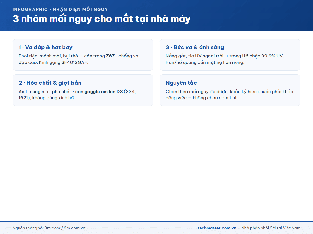313x234 pixels.
Task: Click the text "Nhà phân phối 3M tại Việt Nam"
Action: click(271, 228)
